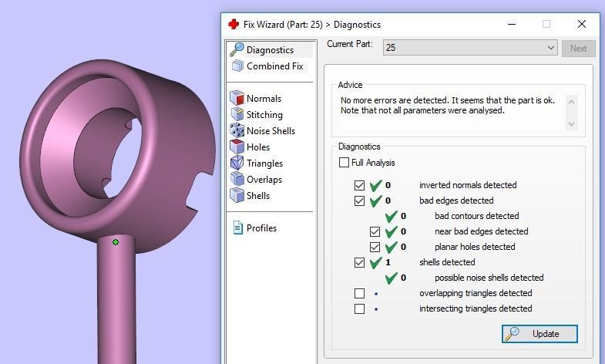Viewport: 605px width, 364px height.
Task: Click the Noise Shells dice icon
Action: click(x=237, y=130)
